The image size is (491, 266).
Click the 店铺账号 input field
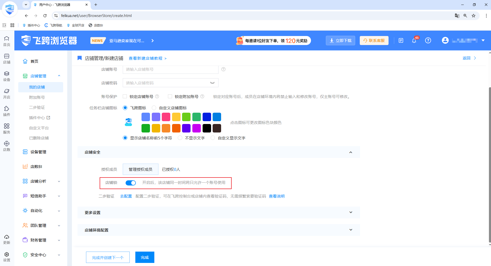coord(171,69)
